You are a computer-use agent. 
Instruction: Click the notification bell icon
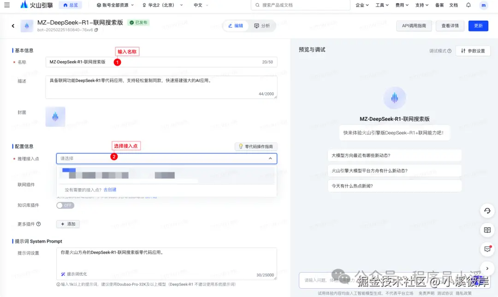pos(468,5)
